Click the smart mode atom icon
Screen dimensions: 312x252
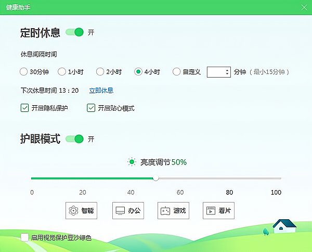point(73,210)
